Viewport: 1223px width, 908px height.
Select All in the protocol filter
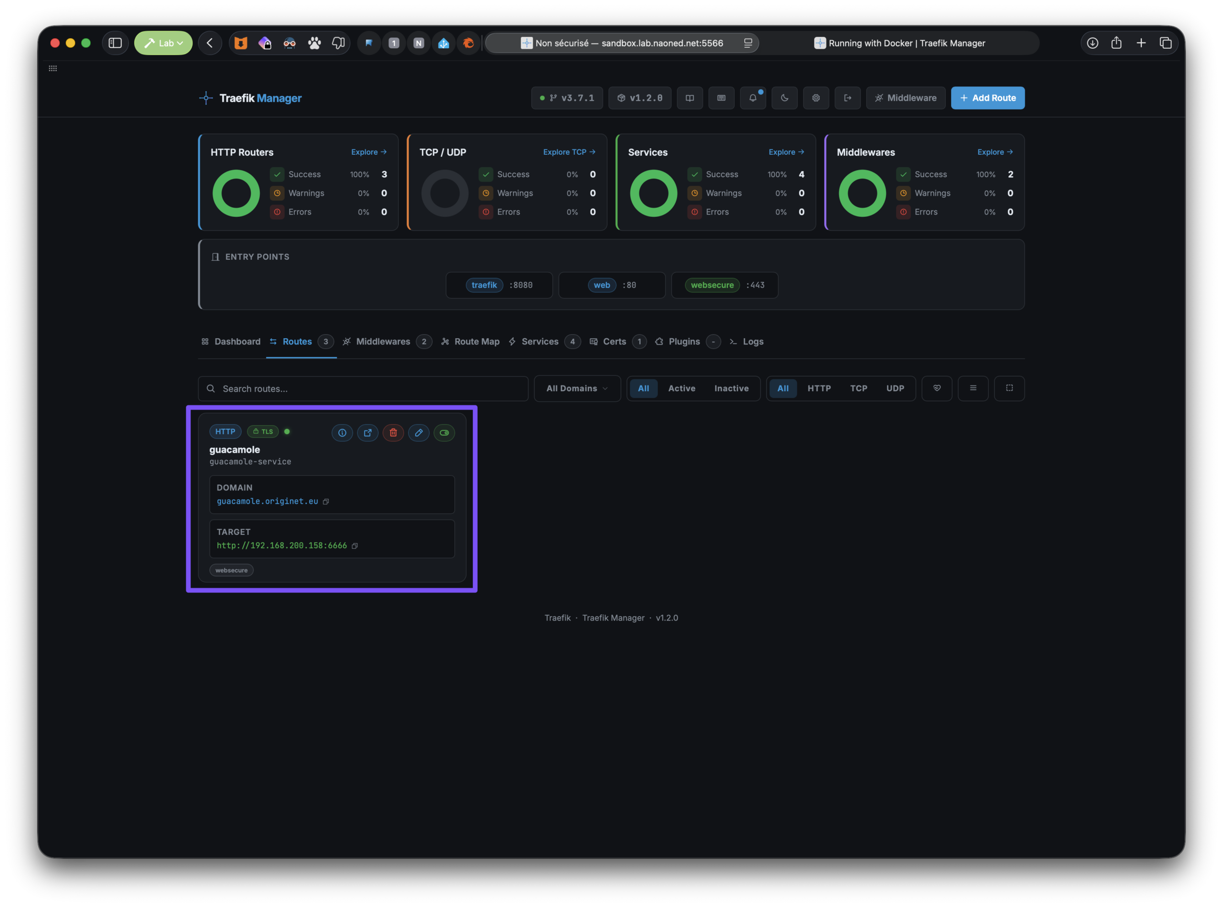pos(783,389)
